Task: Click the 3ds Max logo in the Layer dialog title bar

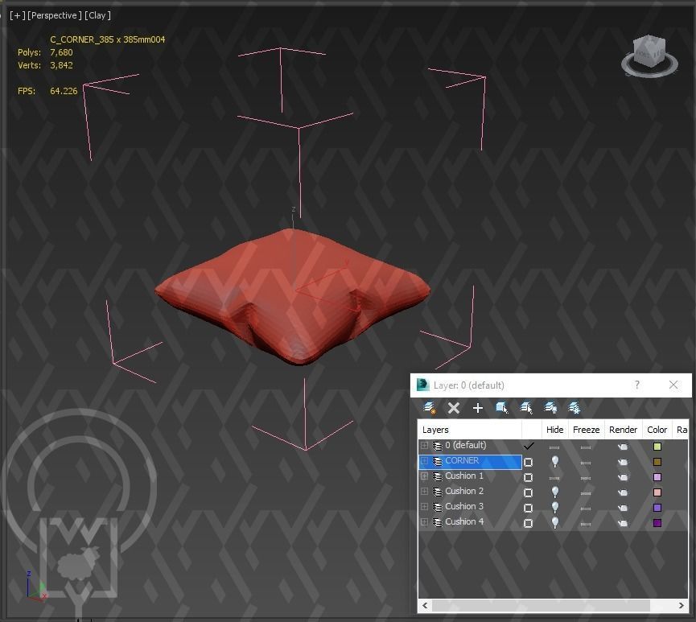Action: pos(422,385)
